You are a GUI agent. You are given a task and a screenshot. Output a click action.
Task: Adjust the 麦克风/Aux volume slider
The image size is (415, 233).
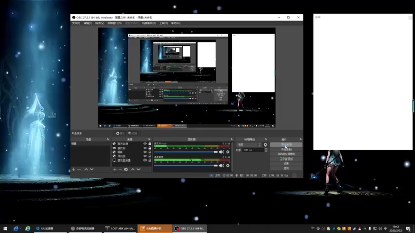pos(186,152)
